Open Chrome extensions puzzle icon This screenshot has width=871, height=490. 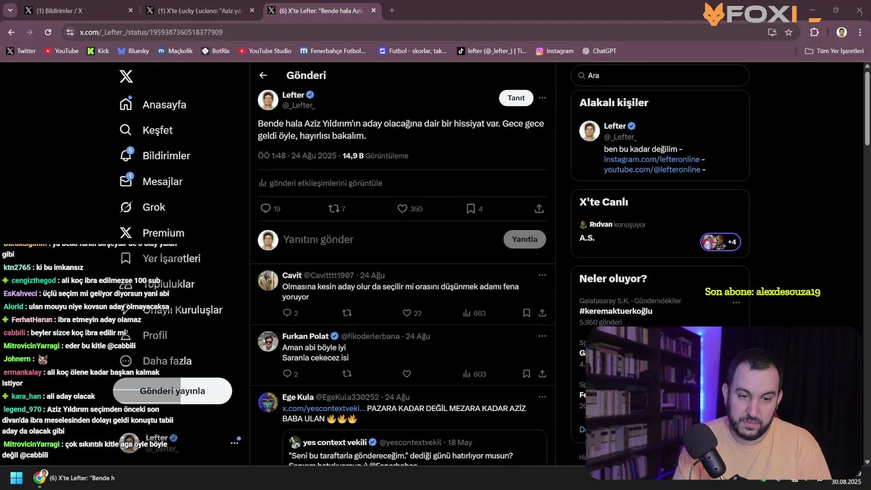click(815, 32)
